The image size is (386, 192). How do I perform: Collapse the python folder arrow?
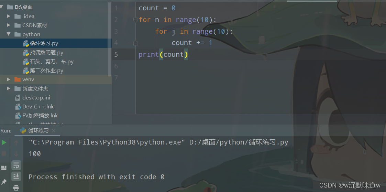pyautogui.click(x=9, y=34)
